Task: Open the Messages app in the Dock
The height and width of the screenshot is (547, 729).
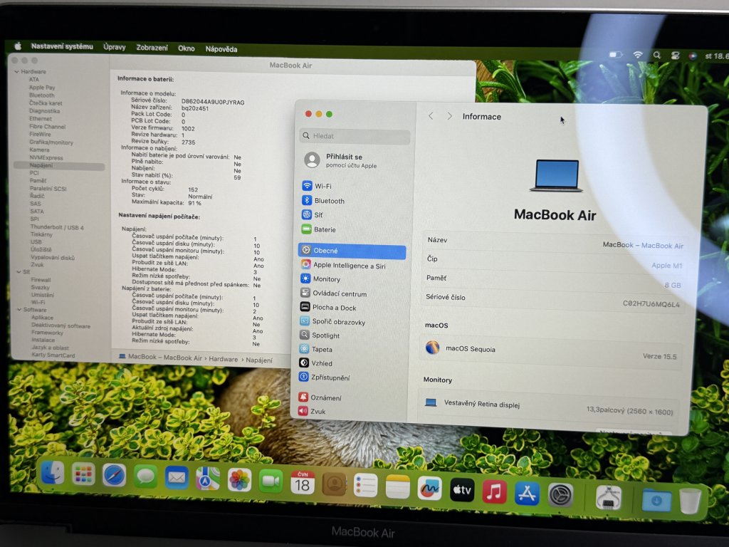Action: 145,476
